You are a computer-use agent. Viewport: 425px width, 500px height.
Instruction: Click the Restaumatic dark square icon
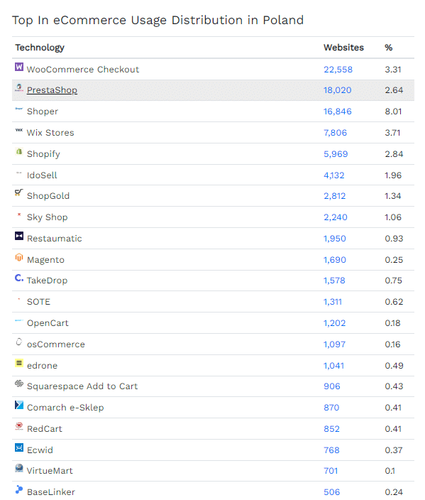coord(19,236)
